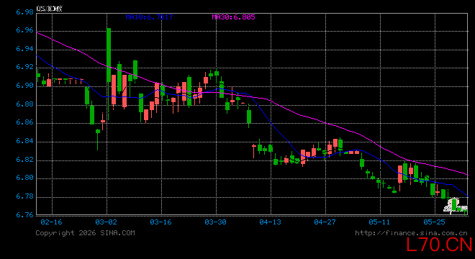Image resolution: width=475 pixels, height=259 pixels.
Task: Select the 6.96 price axis label
Action: pos(24,30)
